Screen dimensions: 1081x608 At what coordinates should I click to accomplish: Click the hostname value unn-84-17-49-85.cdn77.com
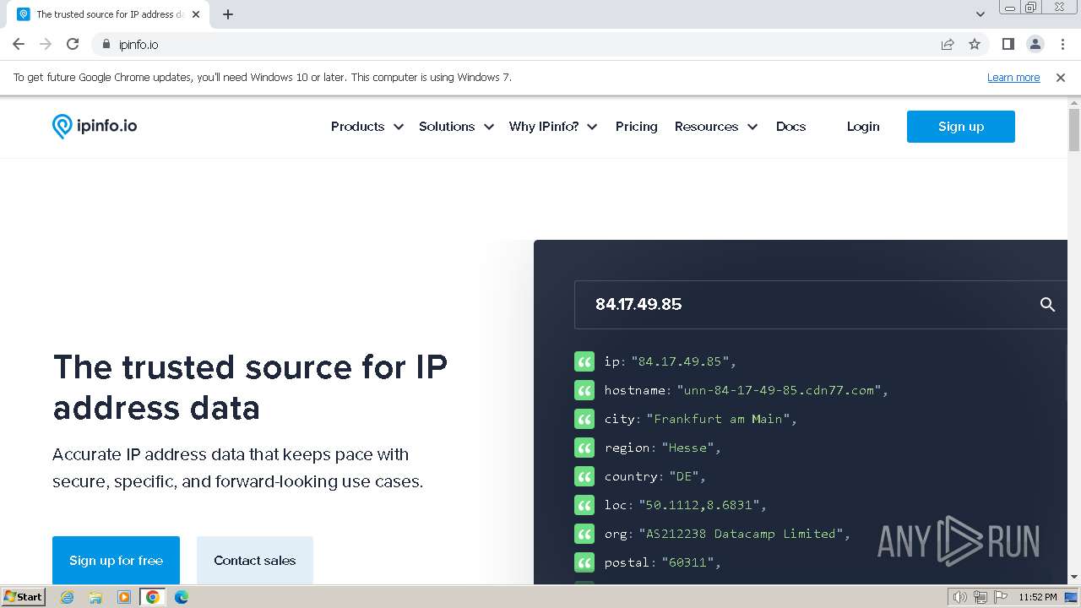coord(780,390)
